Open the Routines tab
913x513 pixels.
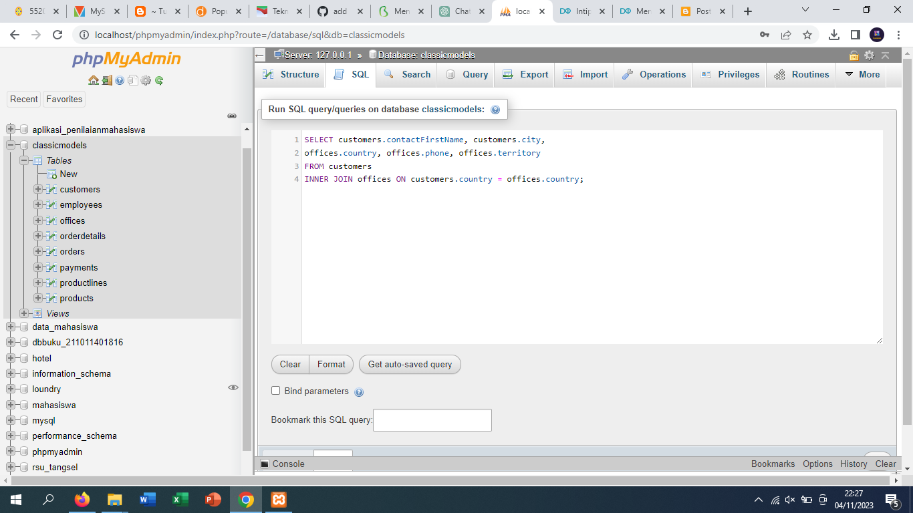tap(801, 75)
